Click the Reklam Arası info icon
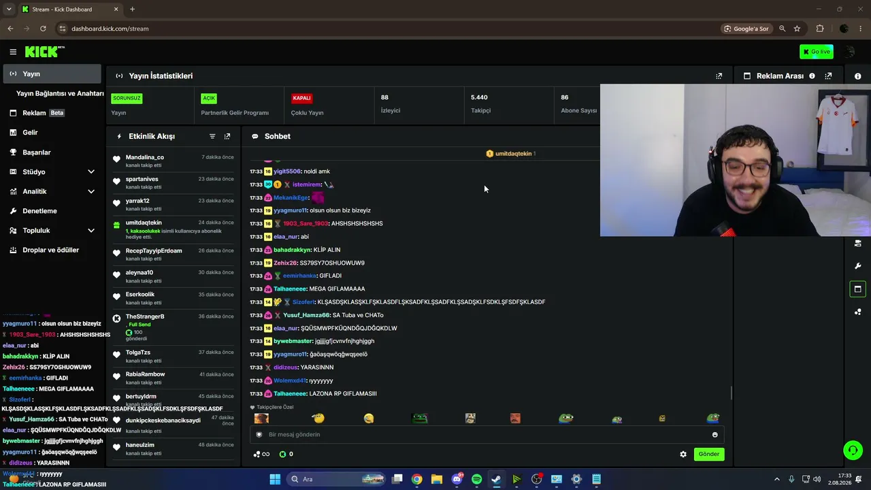871x490 pixels. tap(812, 76)
